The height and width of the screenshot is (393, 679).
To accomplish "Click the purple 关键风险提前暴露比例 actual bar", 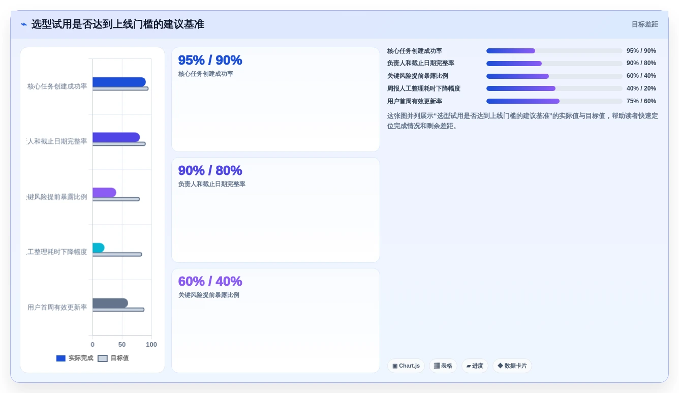I will pos(104,193).
